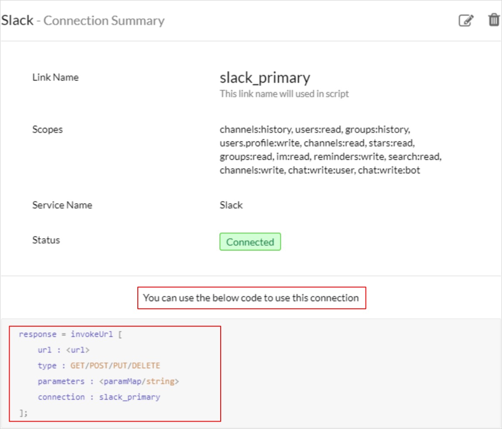Viewport: 502px width, 429px height.
Task: Click the 'type : GET/POST/PUT/DELETE' code line
Action: (x=99, y=366)
